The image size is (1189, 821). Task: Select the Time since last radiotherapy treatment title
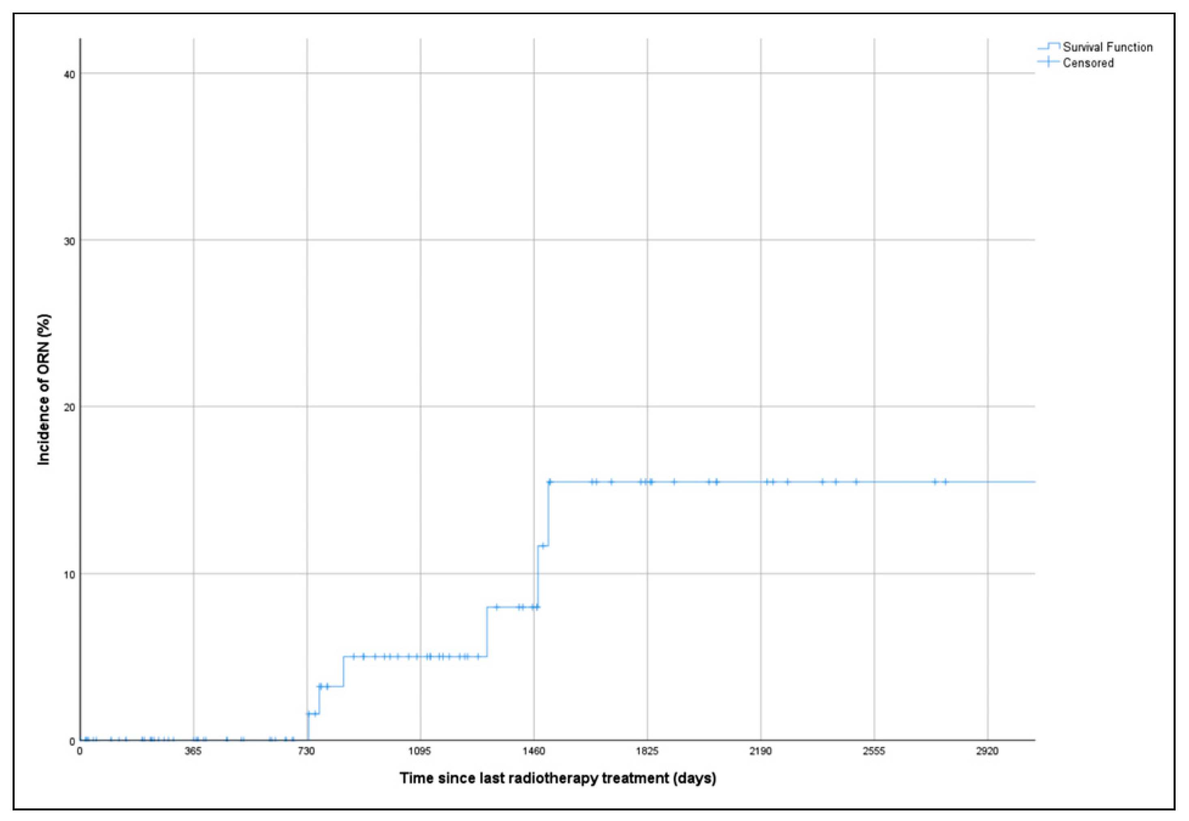pos(558,778)
